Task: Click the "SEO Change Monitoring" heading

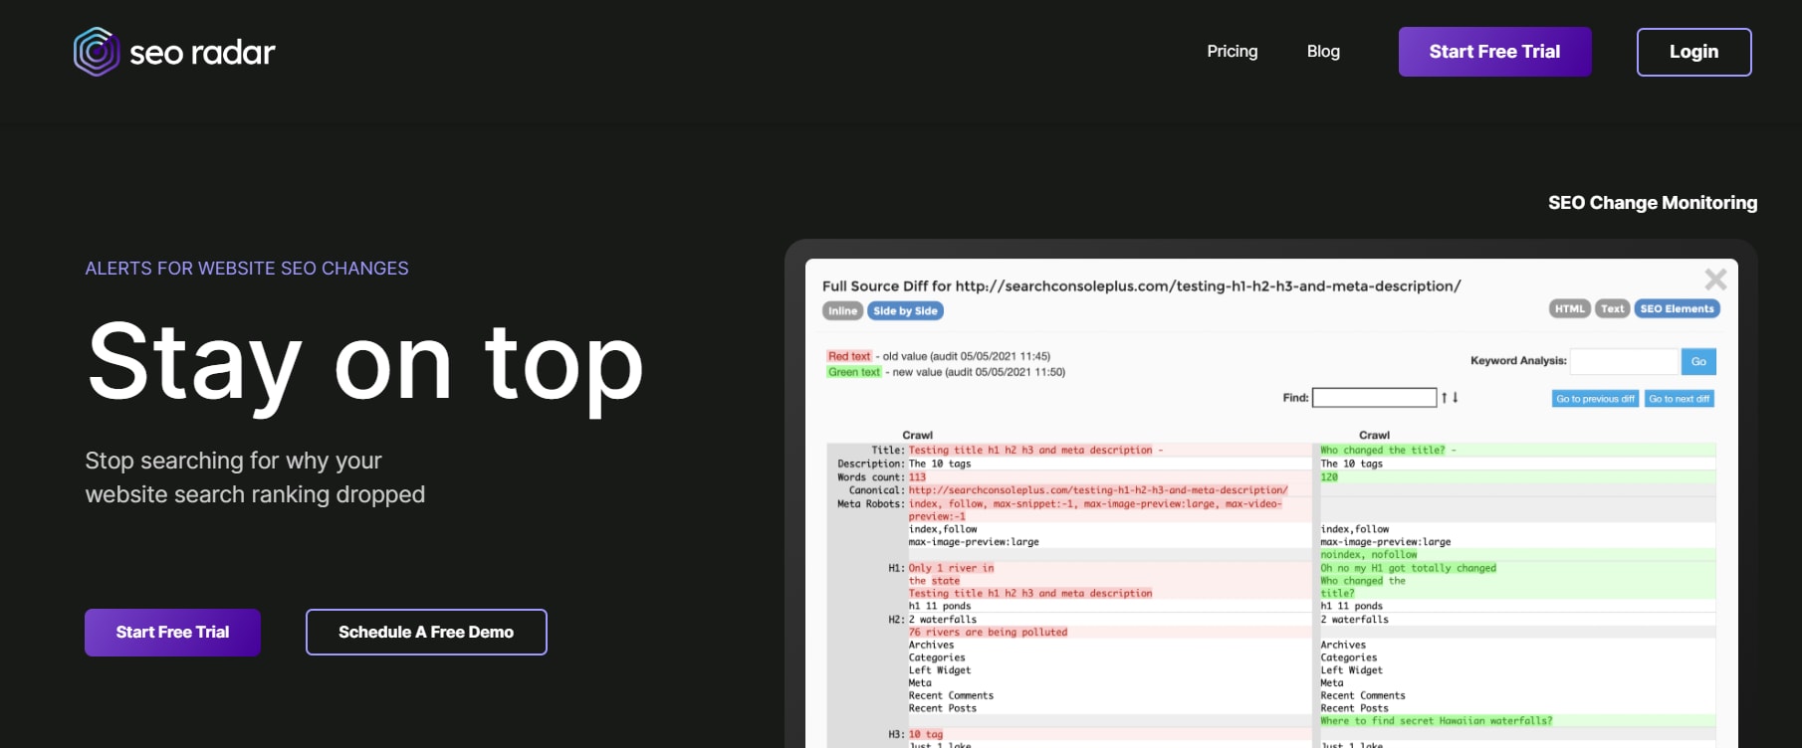Action: click(1653, 203)
